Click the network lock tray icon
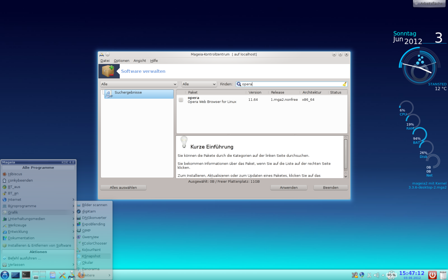This screenshot has height=280, width=448. point(355,275)
